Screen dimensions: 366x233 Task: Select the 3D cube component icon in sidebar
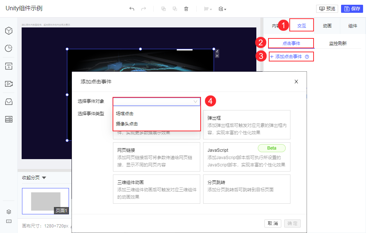pos(8,31)
